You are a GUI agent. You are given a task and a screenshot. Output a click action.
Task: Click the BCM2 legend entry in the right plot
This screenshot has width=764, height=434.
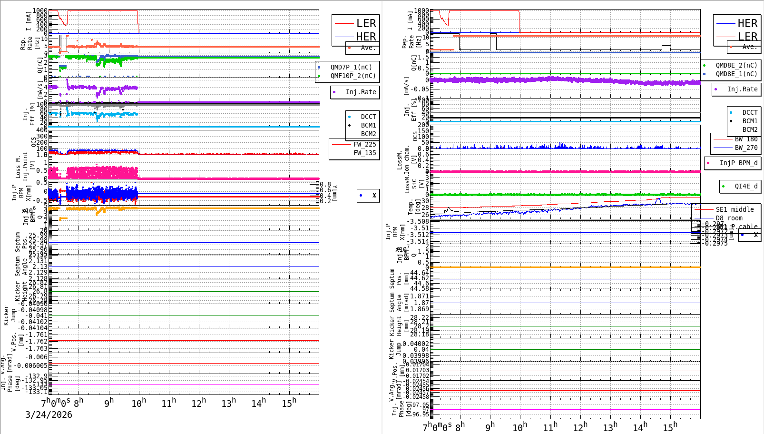point(750,129)
